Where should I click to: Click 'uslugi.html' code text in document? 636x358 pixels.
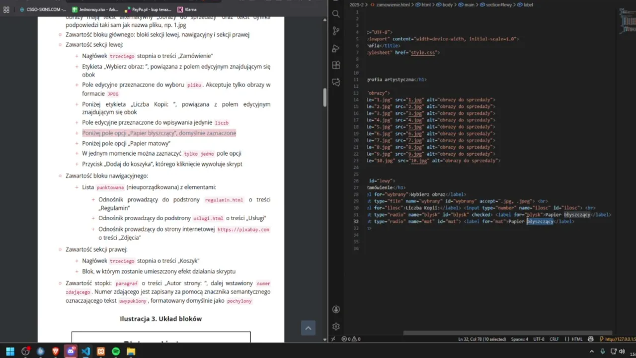point(208,218)
